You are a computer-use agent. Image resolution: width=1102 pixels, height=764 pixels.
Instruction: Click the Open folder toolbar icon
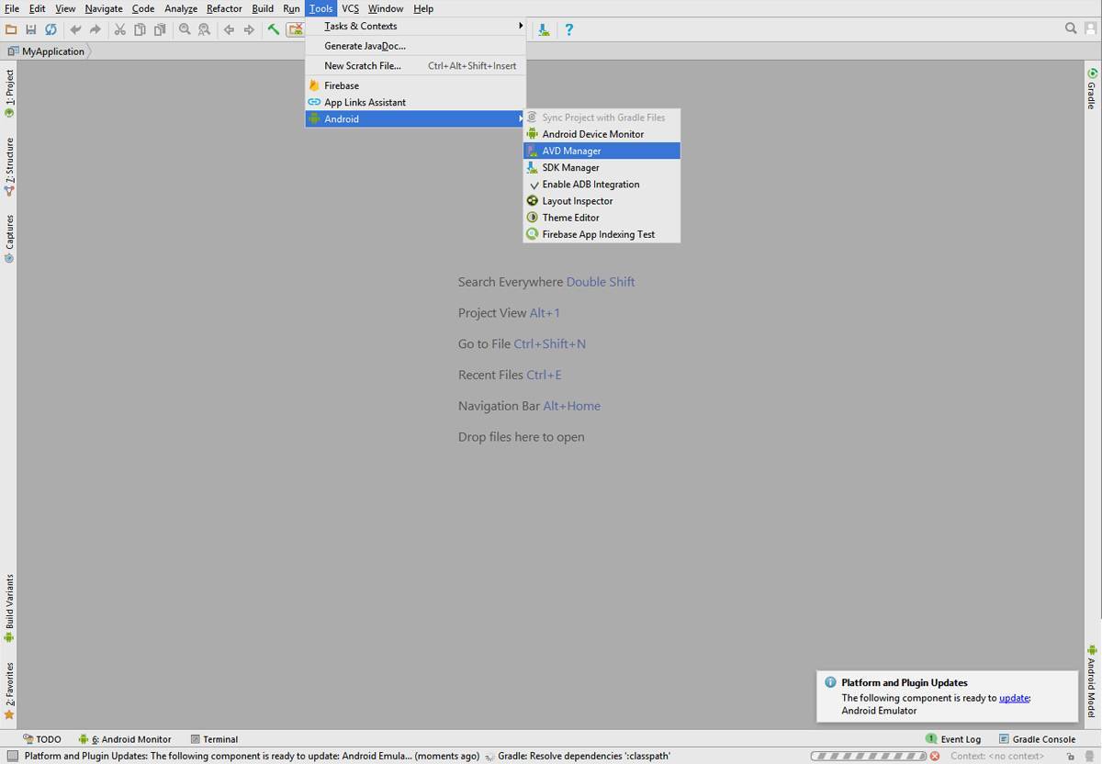point(11,29)
